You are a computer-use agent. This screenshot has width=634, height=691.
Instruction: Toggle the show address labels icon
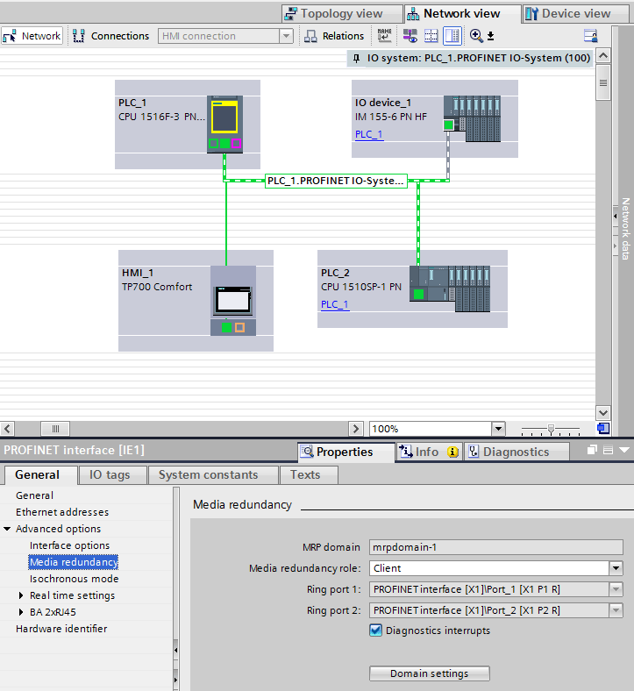point(410,36)
